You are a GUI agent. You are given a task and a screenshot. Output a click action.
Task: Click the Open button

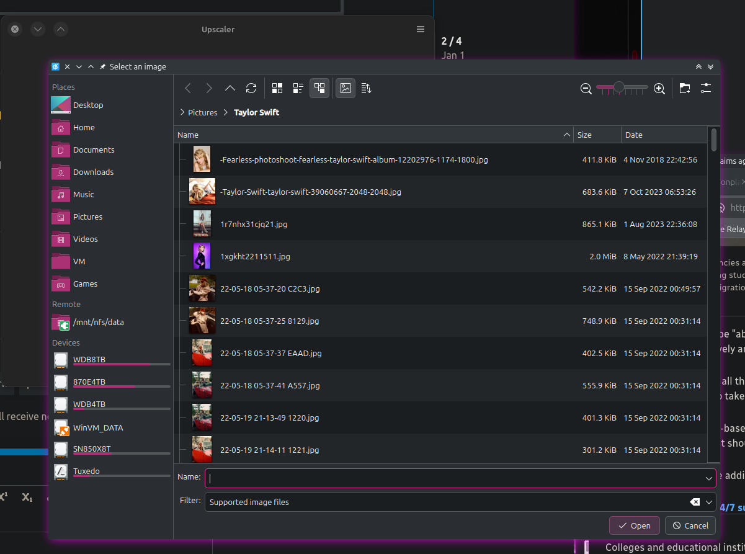click(634, 525)
